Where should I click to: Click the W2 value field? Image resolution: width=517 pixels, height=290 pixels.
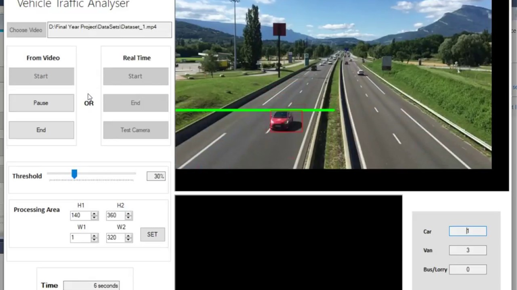116,238
